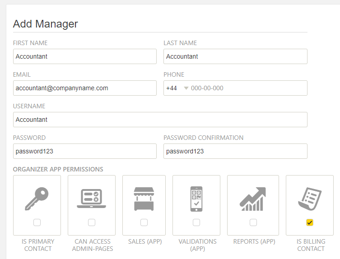
Task: Click the receipt Billing Contact icon
Action: pyautogui.click(x=310, y=199)
